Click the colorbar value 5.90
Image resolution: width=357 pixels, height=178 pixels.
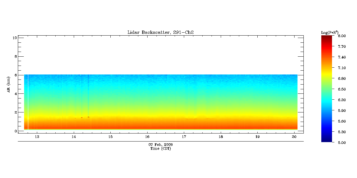[342, 111]
